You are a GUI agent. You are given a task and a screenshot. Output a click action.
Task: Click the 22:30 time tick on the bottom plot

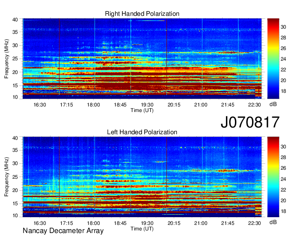(x=255, y=223)
